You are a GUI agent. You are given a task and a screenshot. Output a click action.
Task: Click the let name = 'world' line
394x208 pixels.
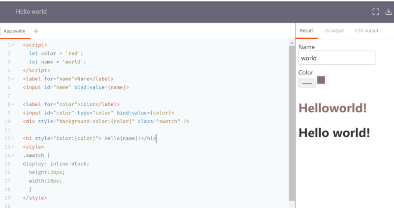pos(57,62)
